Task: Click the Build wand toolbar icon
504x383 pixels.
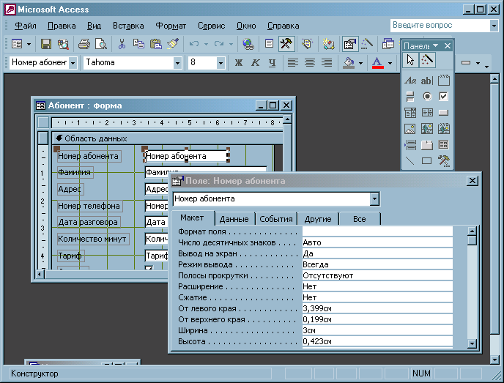Action: tap(367, 44)
